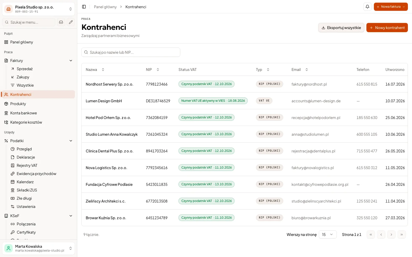
Task: Open Składki ZUS under Podatki
Action: (x=42, y=190)
